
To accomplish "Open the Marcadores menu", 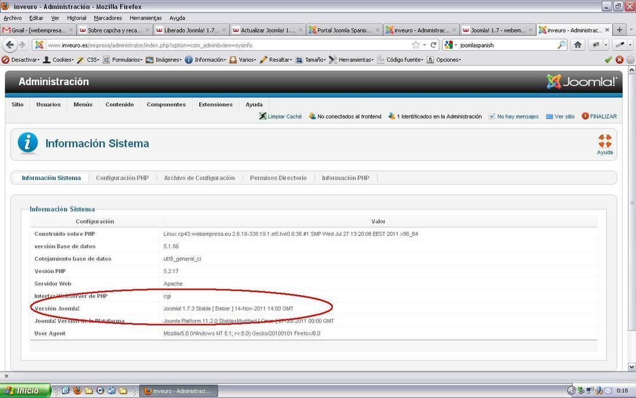I will click(108, 18).
